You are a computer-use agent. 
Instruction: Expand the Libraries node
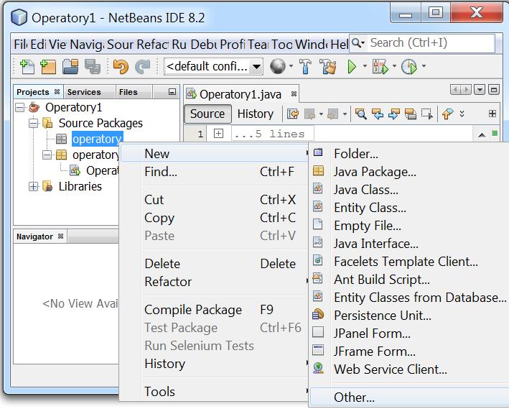pos(34,187)
